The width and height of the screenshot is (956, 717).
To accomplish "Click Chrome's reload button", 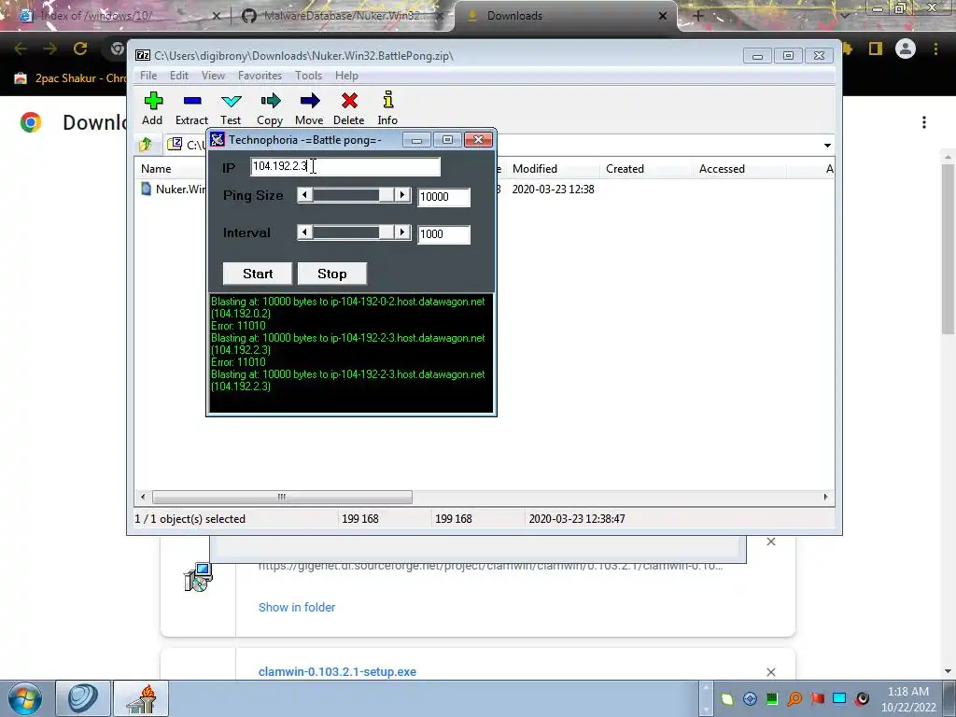I will (x=80, y=49).
